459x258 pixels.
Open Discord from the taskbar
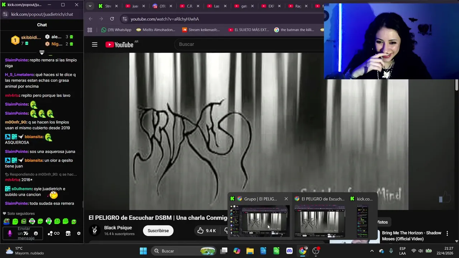tap(289, 251)
